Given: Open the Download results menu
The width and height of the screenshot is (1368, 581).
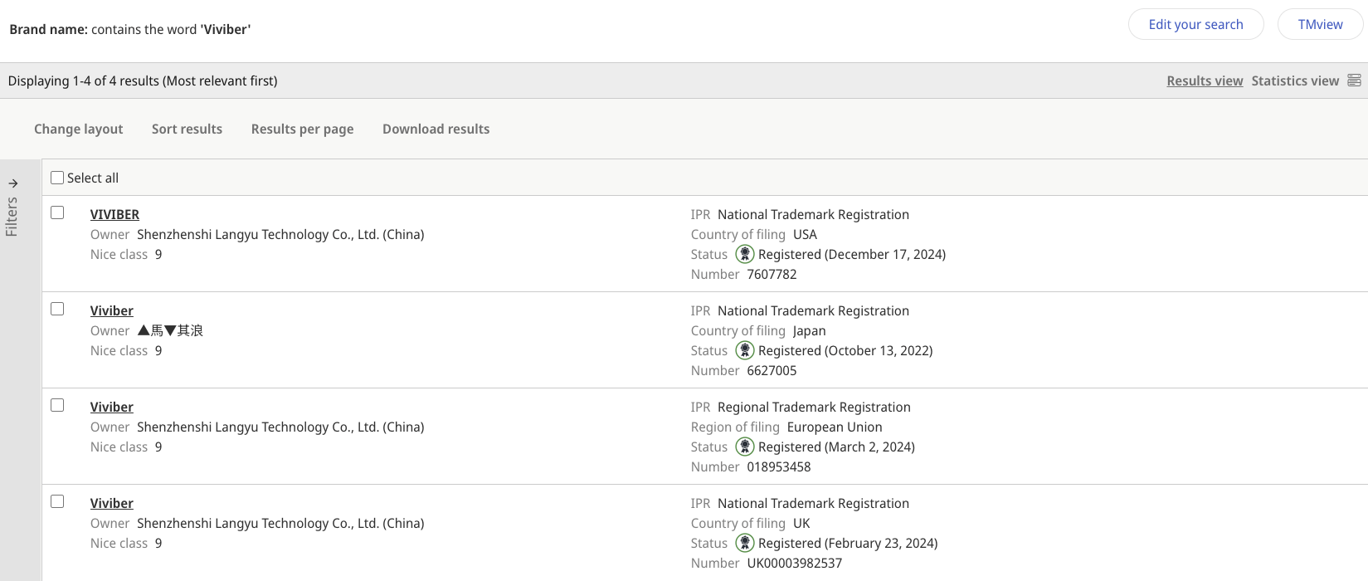Looking at the screenshot, I should tap(436, 129).
